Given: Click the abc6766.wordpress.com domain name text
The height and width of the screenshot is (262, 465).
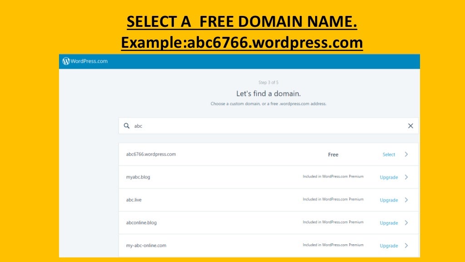Looking at the screenshot, I should coord(151,154).
